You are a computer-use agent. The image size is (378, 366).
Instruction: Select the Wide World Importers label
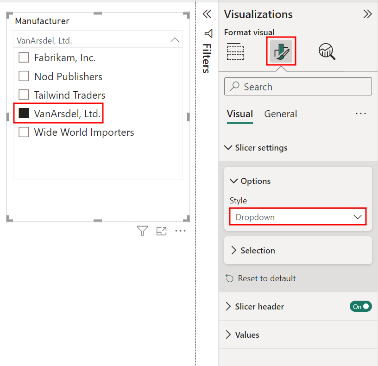(x=84, y=133)
